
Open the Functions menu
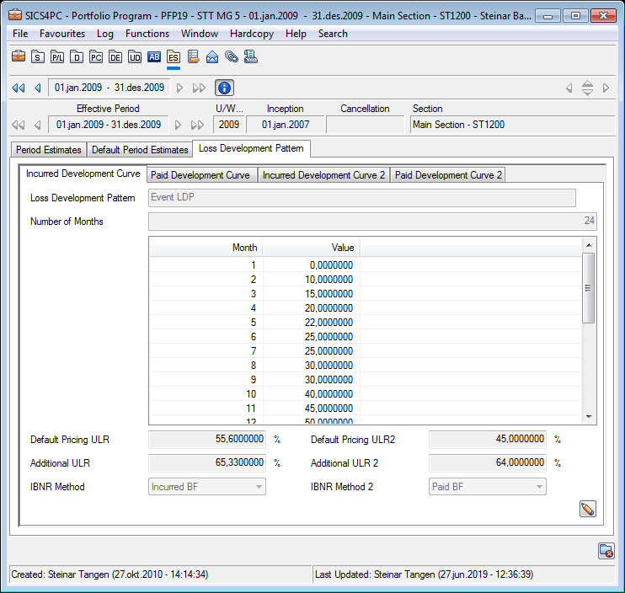pos(147,34)
